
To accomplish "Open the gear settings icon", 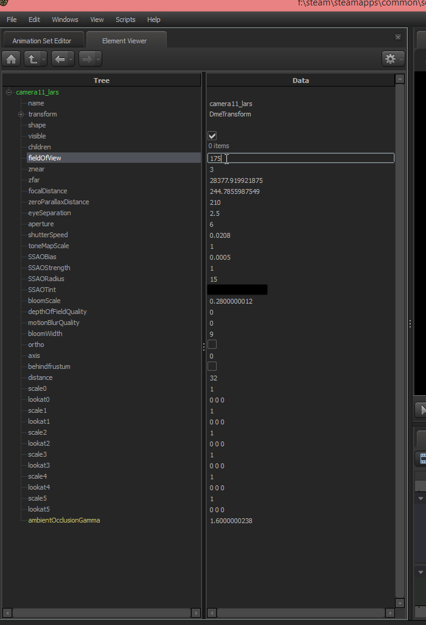I will click(390, 59).
